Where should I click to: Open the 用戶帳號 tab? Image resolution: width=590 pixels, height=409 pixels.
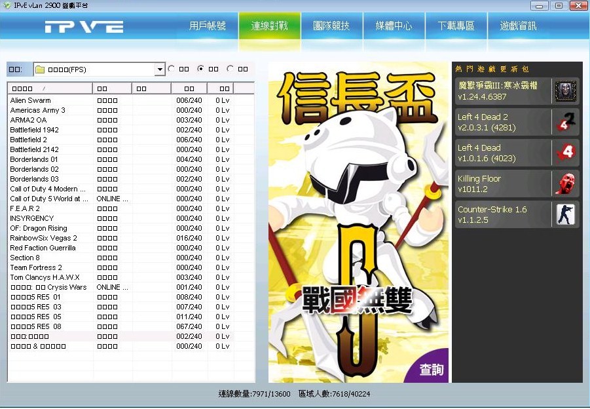tap(208, 26)
